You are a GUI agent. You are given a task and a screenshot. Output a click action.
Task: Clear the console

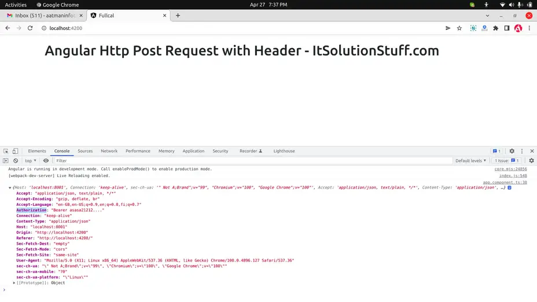tap(16, 161)
